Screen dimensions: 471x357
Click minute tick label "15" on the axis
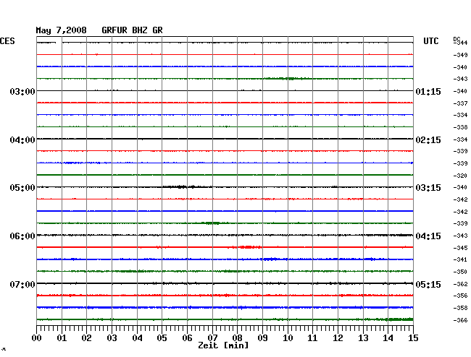tap(413, 337)
